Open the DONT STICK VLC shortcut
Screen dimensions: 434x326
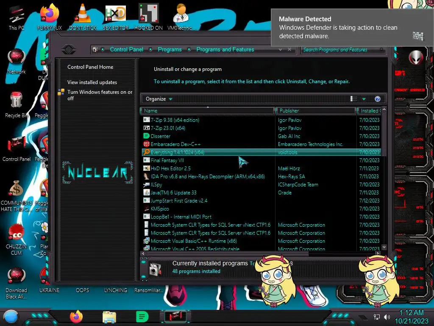[x=83, y=17]
